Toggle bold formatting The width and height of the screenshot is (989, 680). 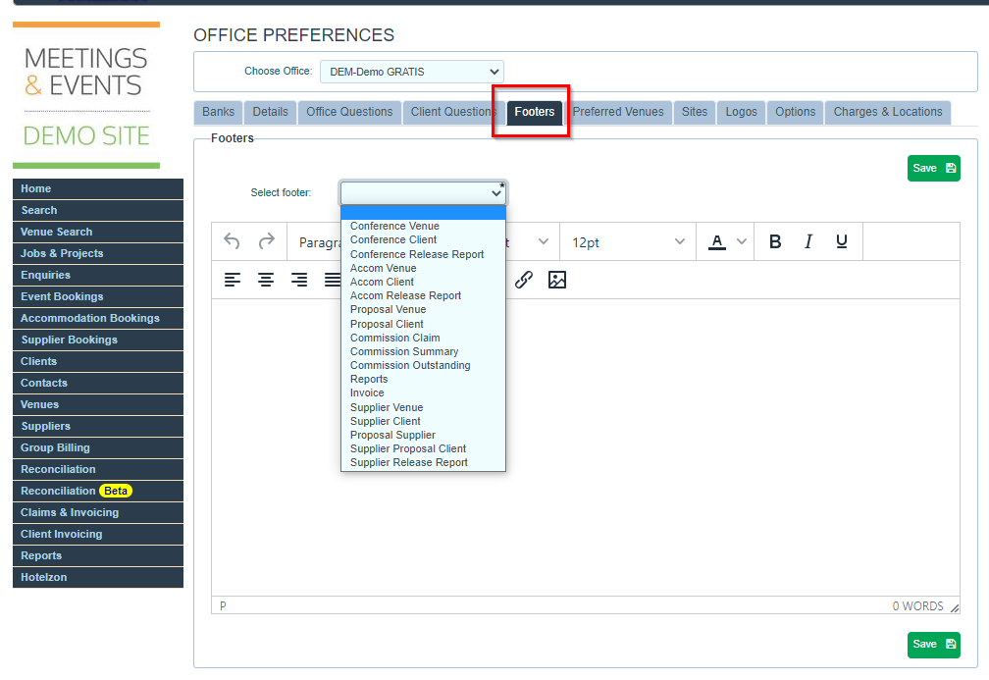[775, 241]
